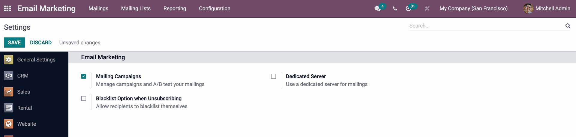The height and width of the screenshot is (137, 576).
Task: Open the activities clock icon with badge 31
Action: click(408, 8)
